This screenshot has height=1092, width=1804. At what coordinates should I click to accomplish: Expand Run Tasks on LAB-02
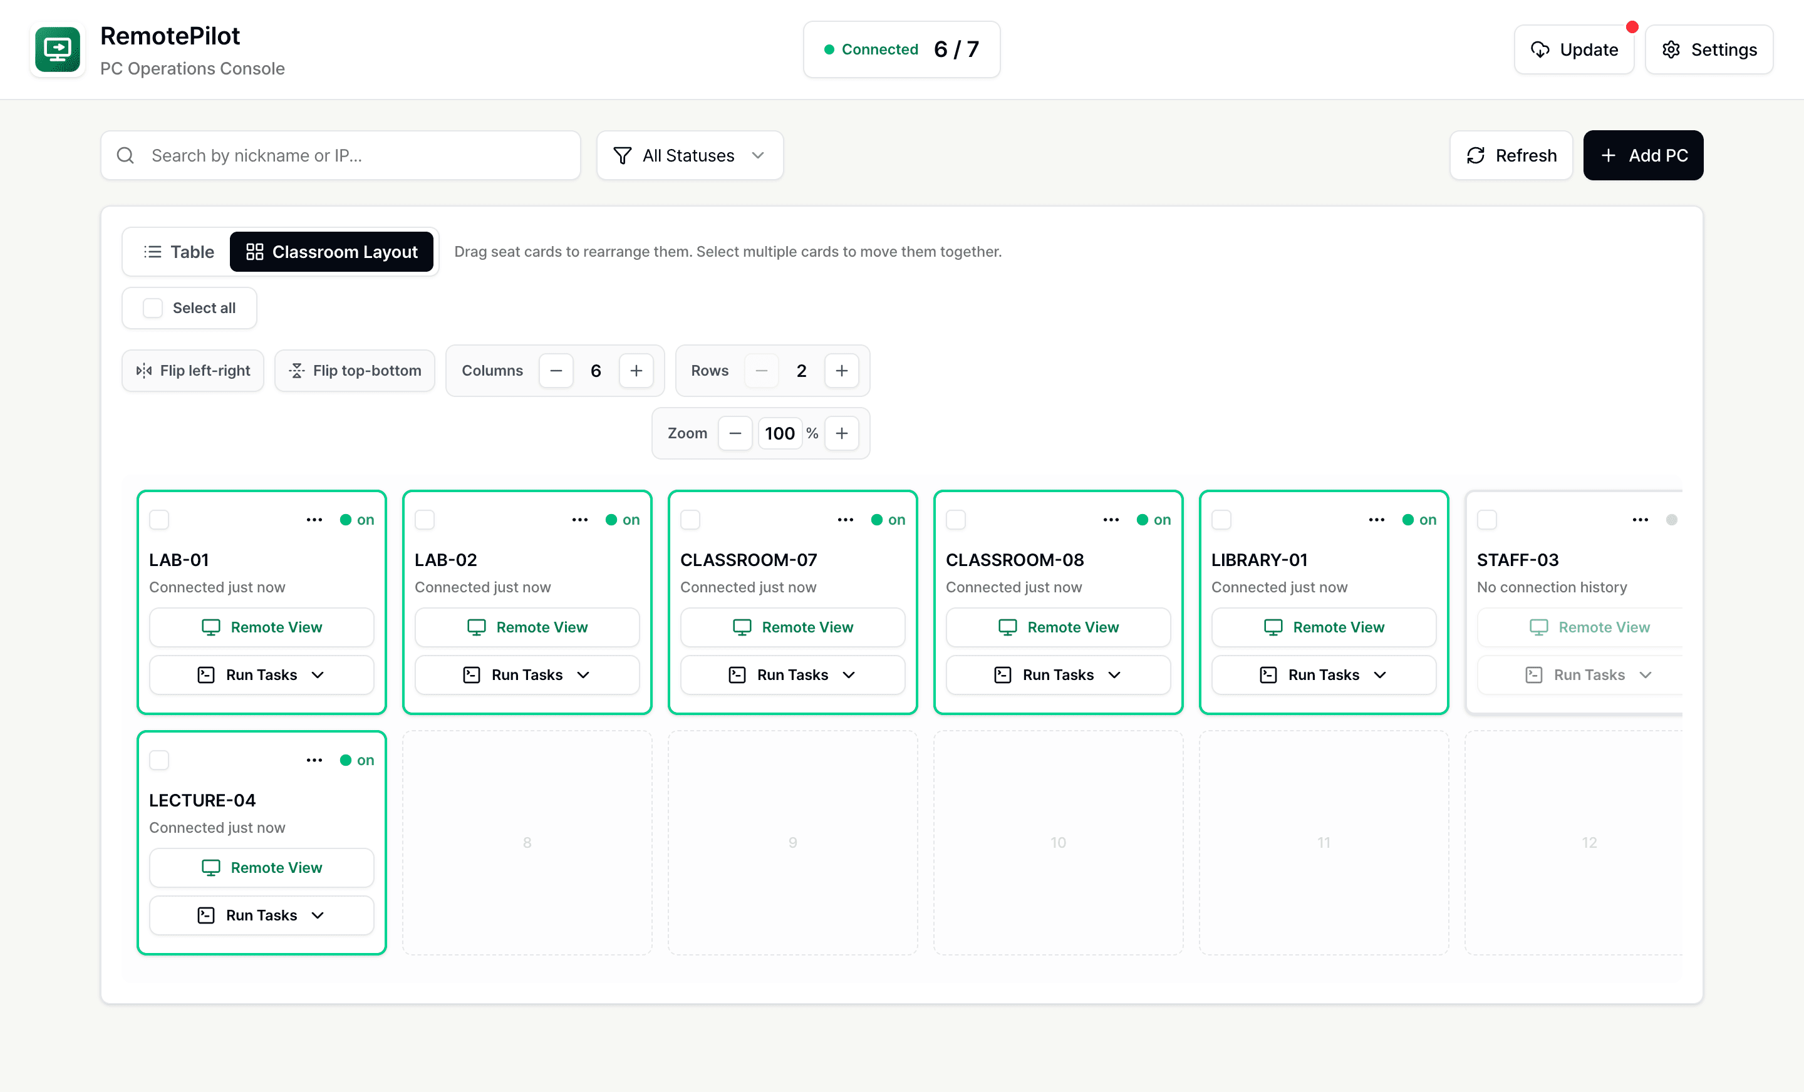coord(527,675)
